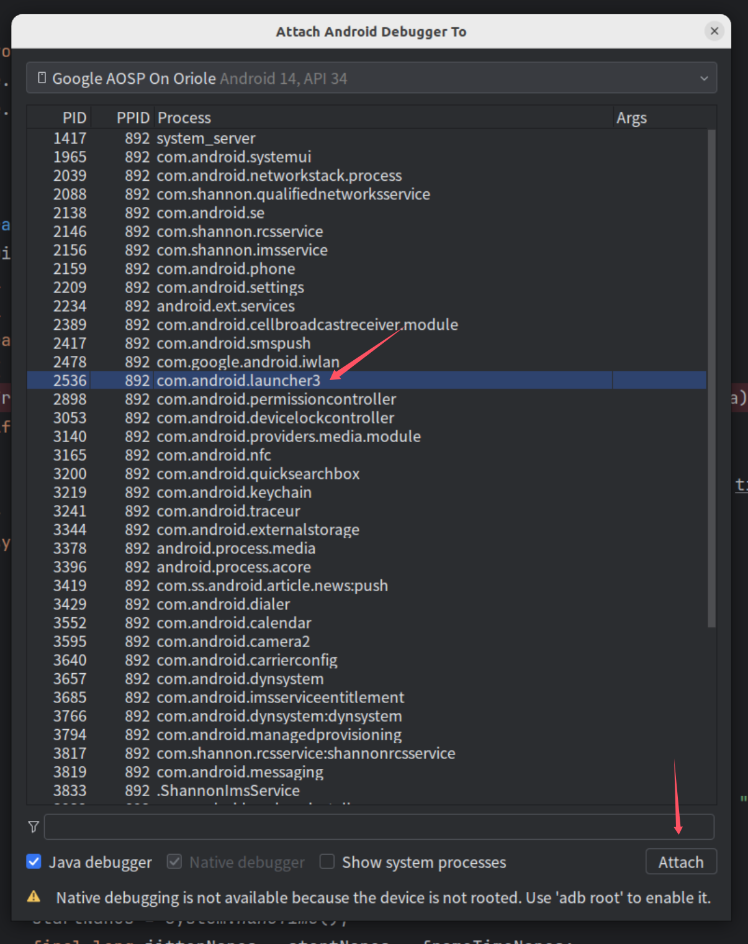
Task: Click the device dropdown chevron arrow
Action: 704,79
